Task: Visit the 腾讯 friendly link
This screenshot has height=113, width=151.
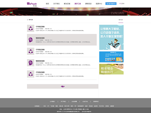Action: [x=72, y=106]
